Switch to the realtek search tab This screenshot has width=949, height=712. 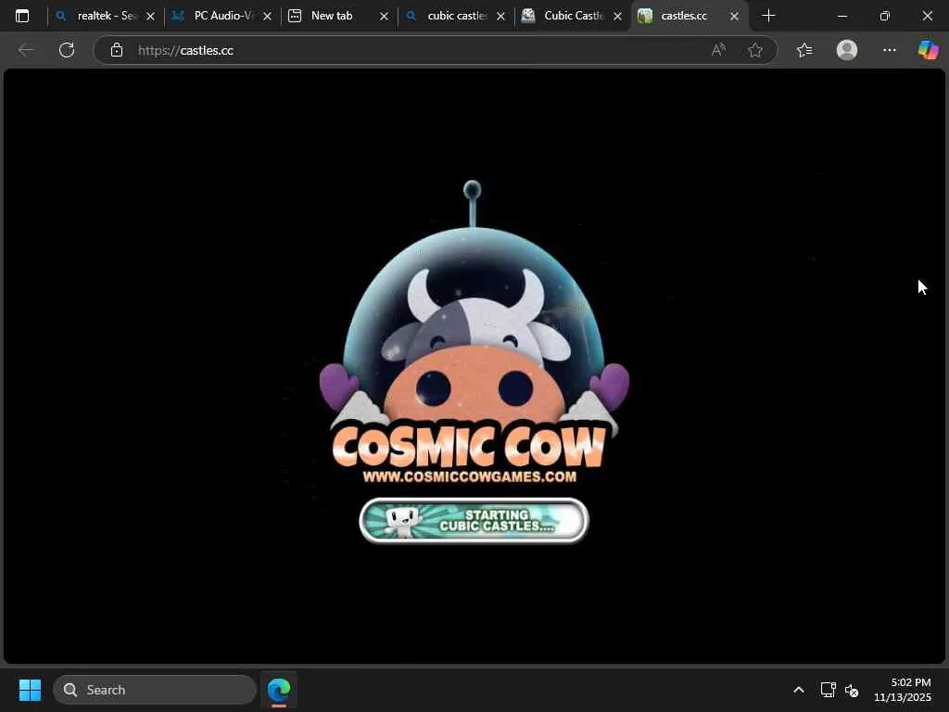(x=104, y=16)
